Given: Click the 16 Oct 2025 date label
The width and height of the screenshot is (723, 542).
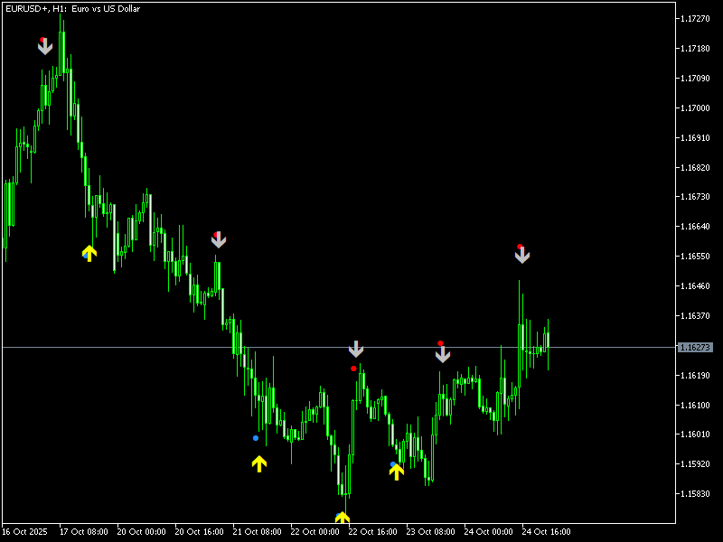Looking at the screenshot, I should point(25,532).
